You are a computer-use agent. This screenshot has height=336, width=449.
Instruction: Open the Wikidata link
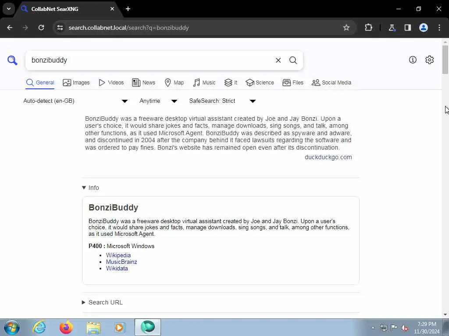(x=117, y=268)
